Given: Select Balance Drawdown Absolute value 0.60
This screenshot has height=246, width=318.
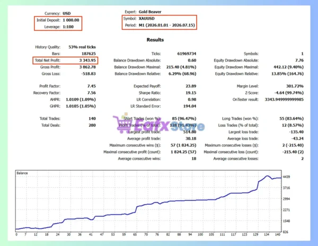Looking at the screenshot, I should [x=192, y=60].
